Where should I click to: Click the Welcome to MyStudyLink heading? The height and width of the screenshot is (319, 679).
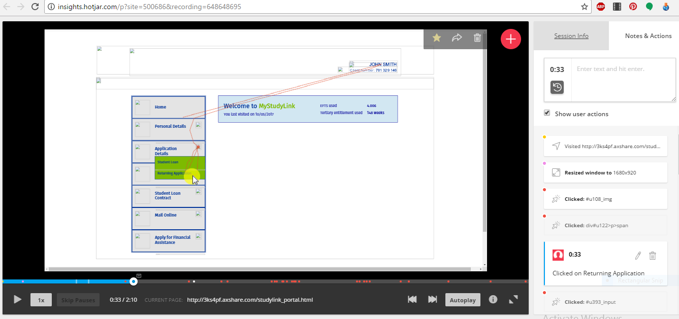[259, 106]
